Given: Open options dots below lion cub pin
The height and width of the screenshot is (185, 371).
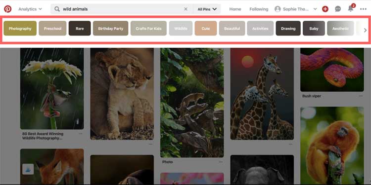Looking at the screenshot, I should (x=150, y=144).
